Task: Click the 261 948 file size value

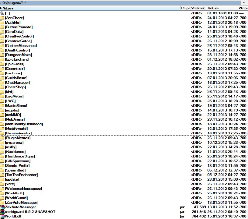Action: tap(199, 212)
